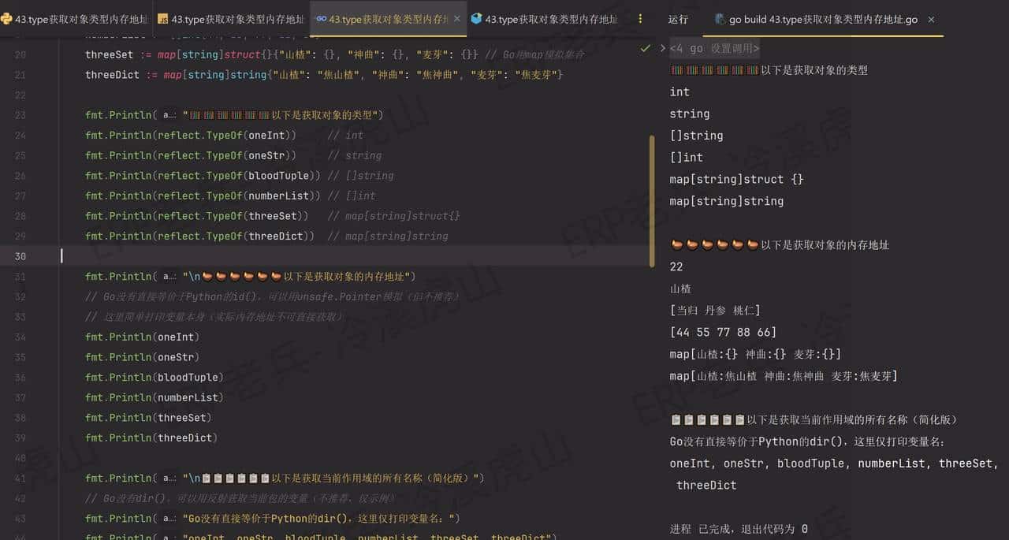Close the active Go editor tab
The width and height of the screenshot is (1009, 540).
coord(456,18)
